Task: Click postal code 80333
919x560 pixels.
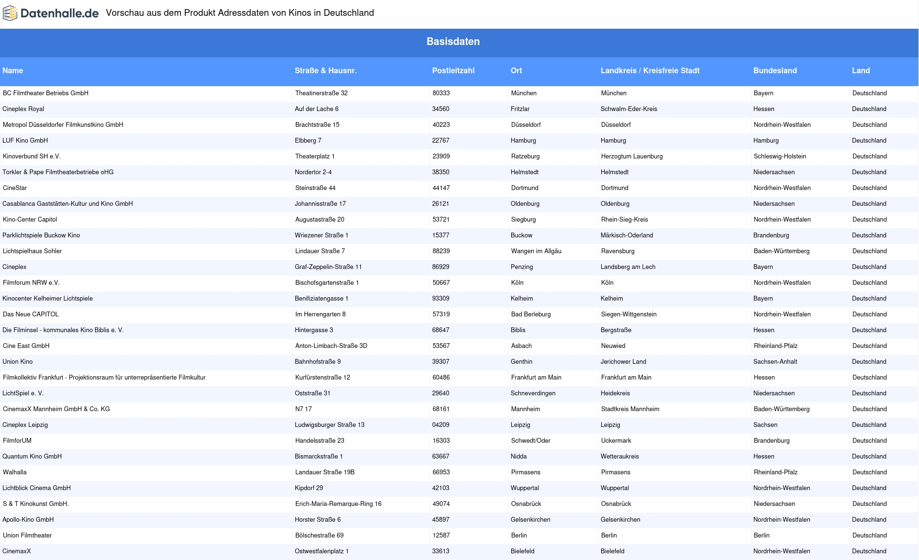Action: 441,93
